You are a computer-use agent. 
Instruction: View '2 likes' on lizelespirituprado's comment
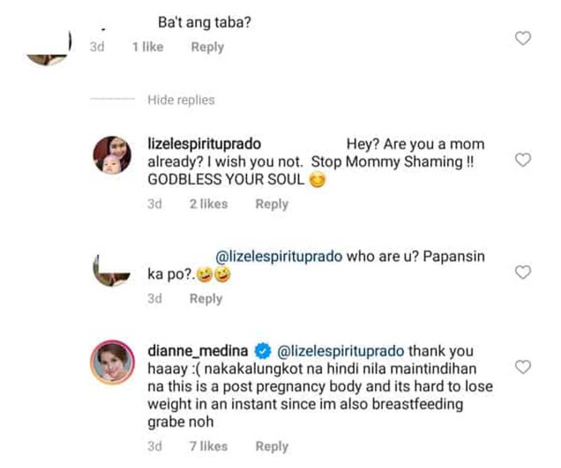pyautogui.click(x=208, y=204)
